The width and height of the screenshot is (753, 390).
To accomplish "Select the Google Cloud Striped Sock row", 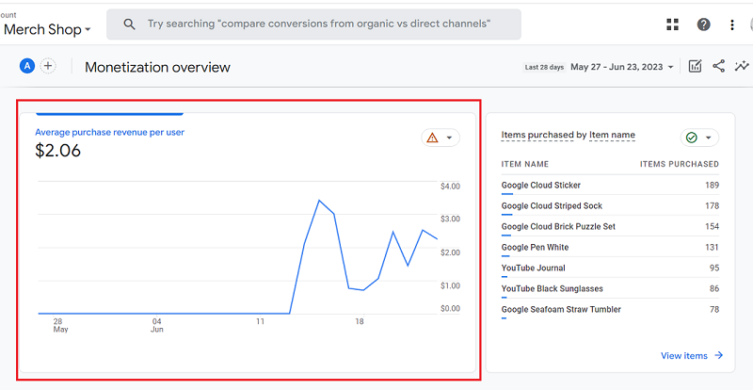I will pos(610,205).
